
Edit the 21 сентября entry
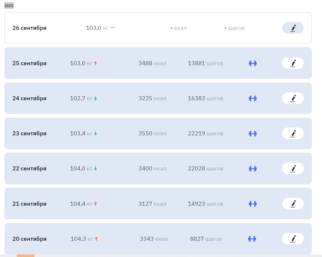tap(292, 204)
